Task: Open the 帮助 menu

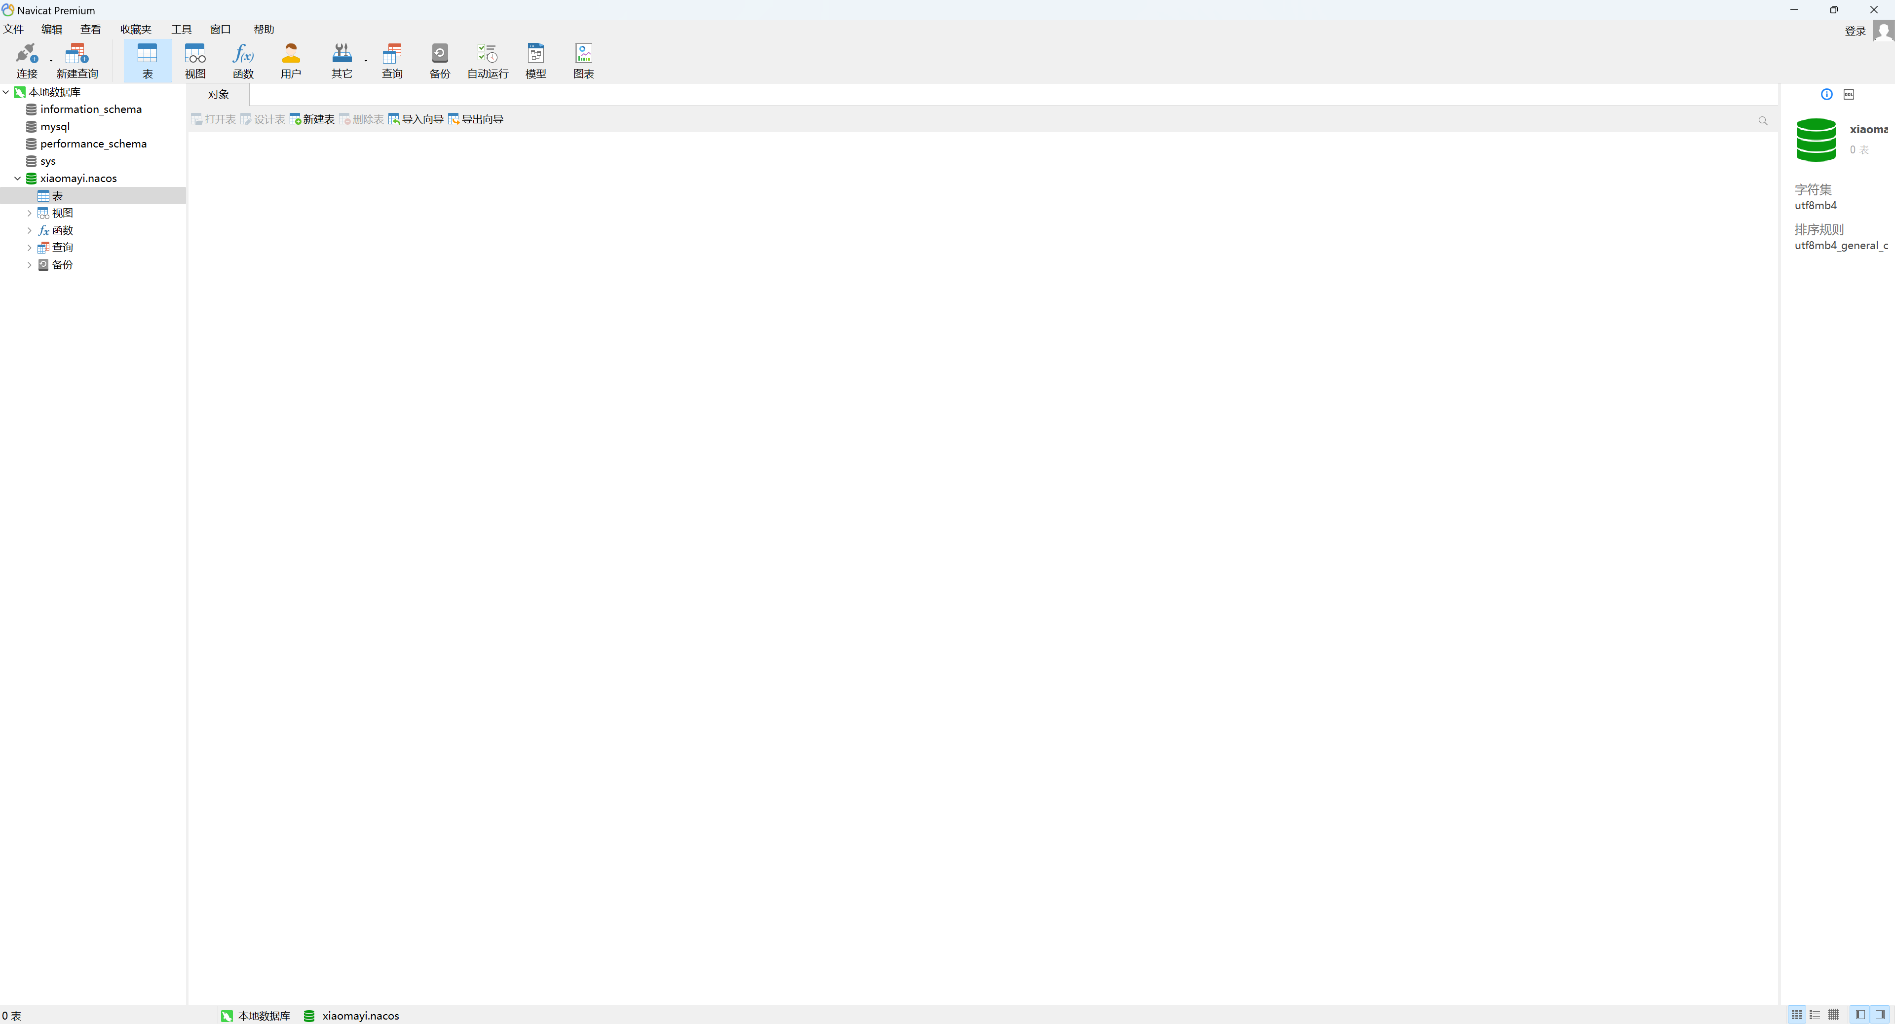Action: point(264,30)
